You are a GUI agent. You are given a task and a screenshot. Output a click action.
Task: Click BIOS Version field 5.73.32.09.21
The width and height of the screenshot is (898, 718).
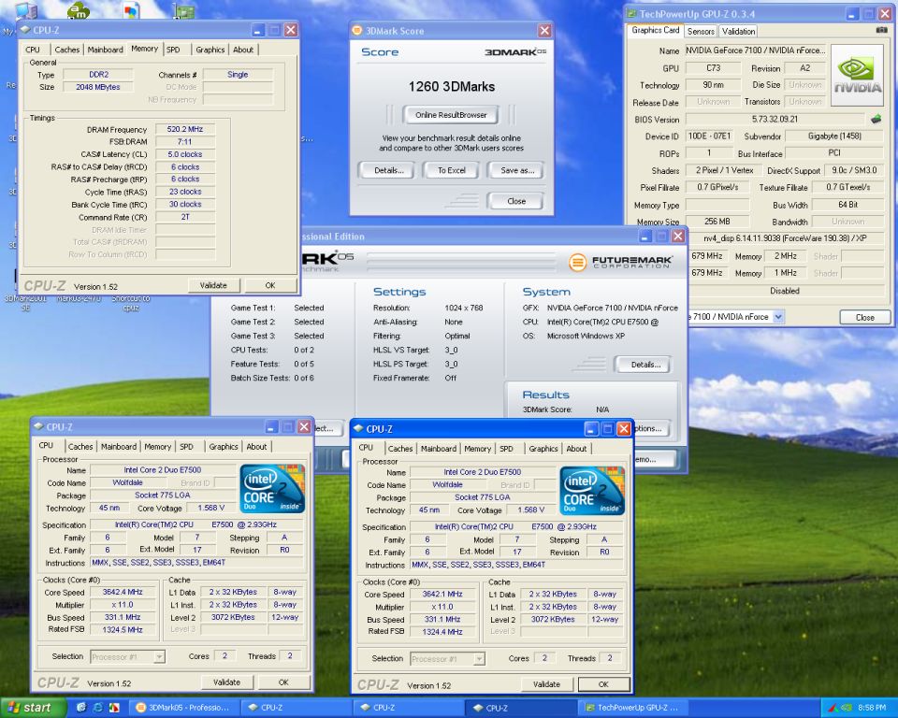[775, 119]
